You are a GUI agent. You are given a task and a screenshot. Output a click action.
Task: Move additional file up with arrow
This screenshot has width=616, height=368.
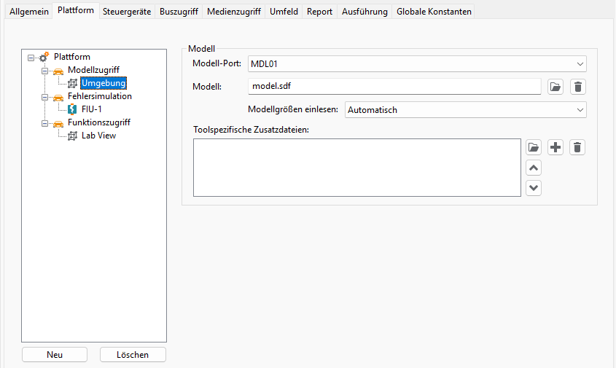tap(534, 168)
